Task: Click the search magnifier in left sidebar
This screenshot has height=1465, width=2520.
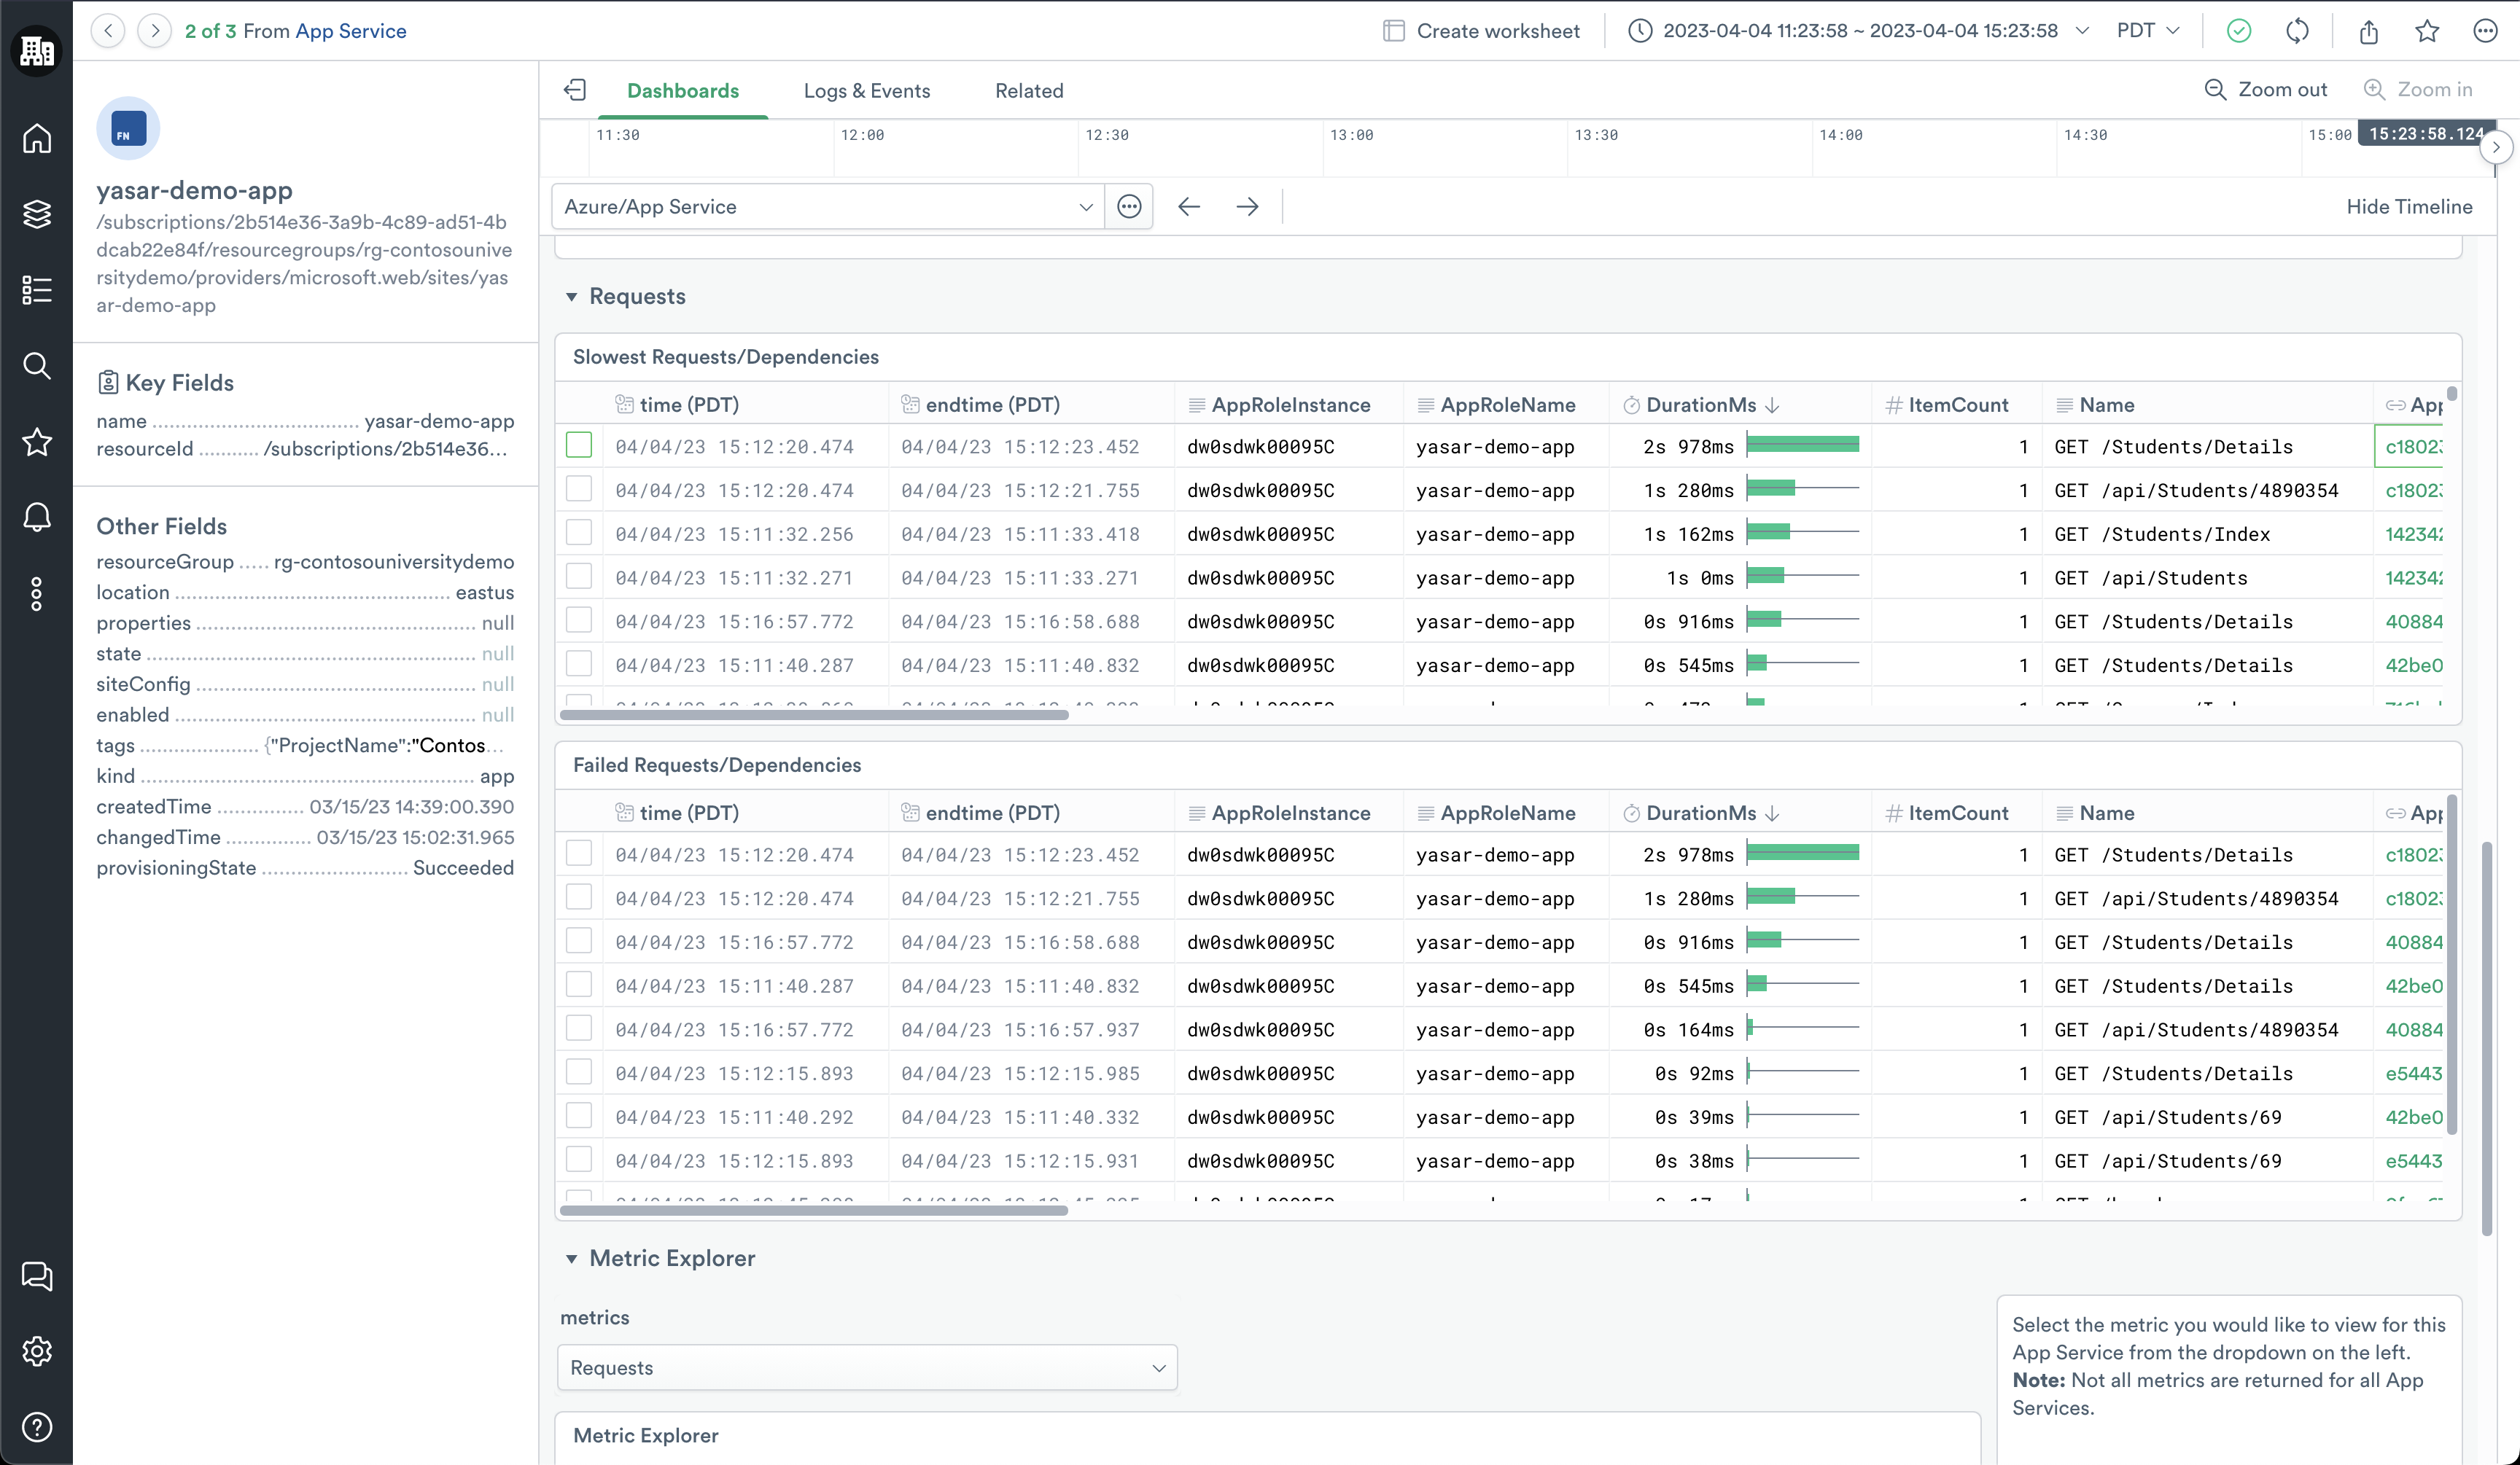Action: (x=37, y=366)
